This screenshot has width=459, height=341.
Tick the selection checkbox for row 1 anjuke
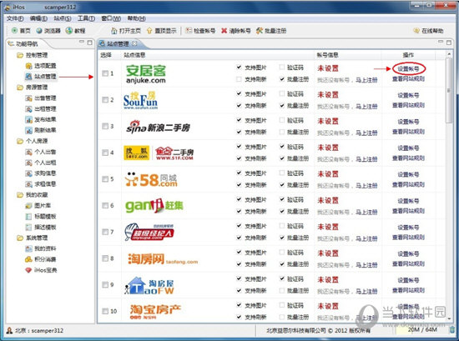pos(105,73)
